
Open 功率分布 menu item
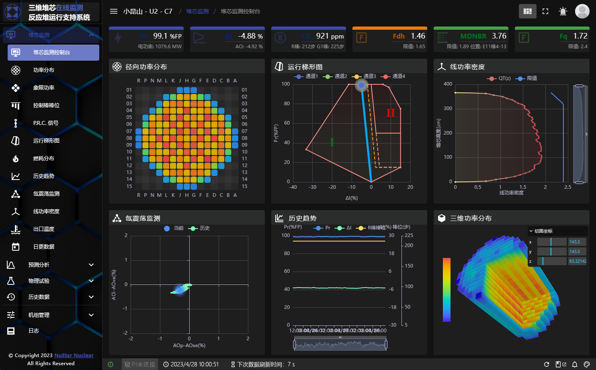click(53, 70)
